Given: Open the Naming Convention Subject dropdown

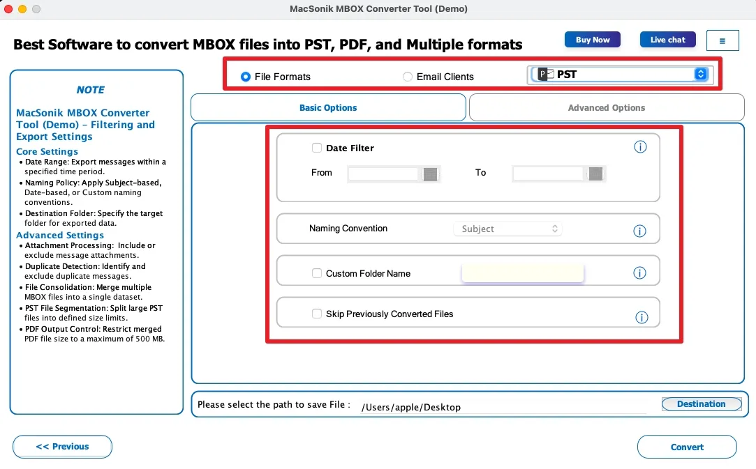Looking at the screenshot, I should click(x=507, y=229).
